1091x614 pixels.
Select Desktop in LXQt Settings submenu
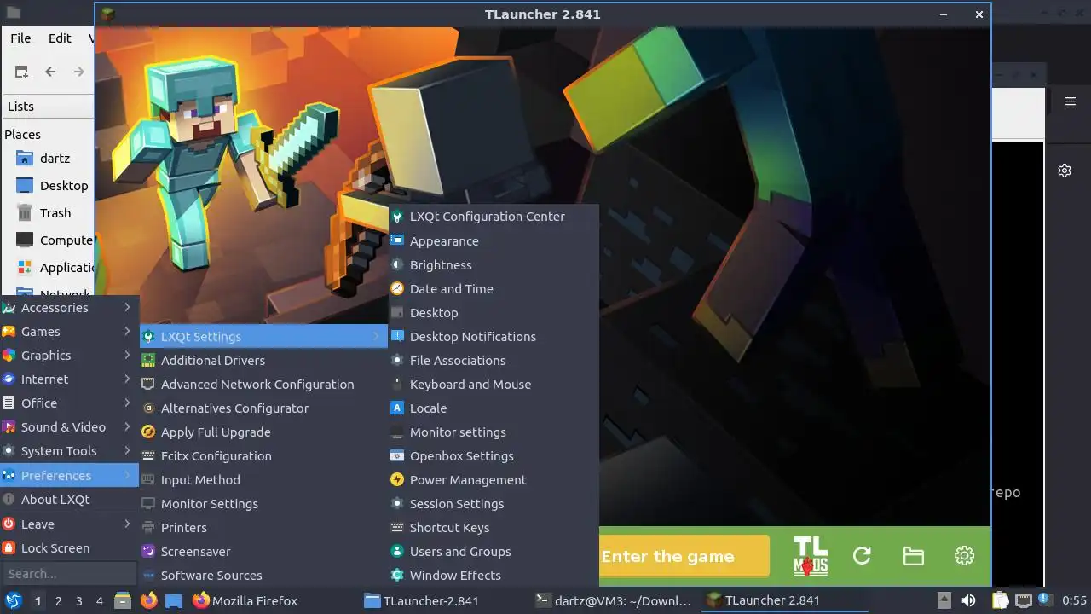(494, 312)
